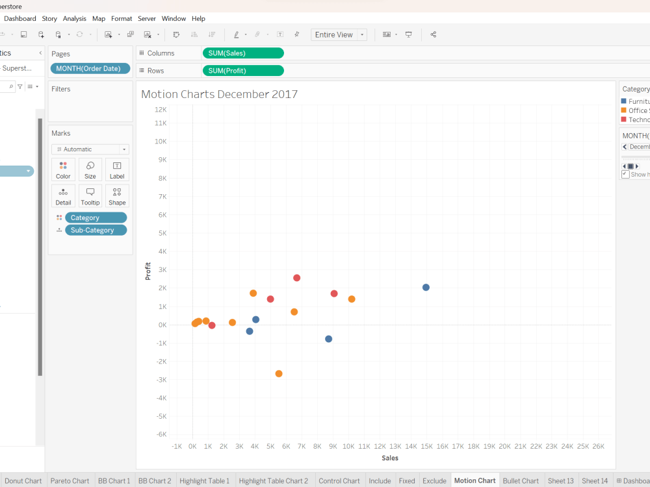Toggle the Show history checkbox
This screenshot has height=487, width=650.
click(625, 174)
